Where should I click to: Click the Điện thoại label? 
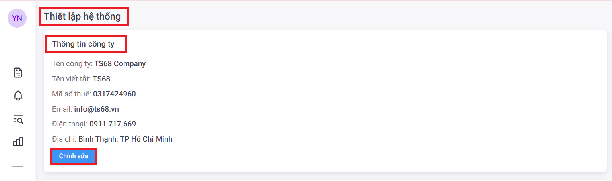point(70,124)
